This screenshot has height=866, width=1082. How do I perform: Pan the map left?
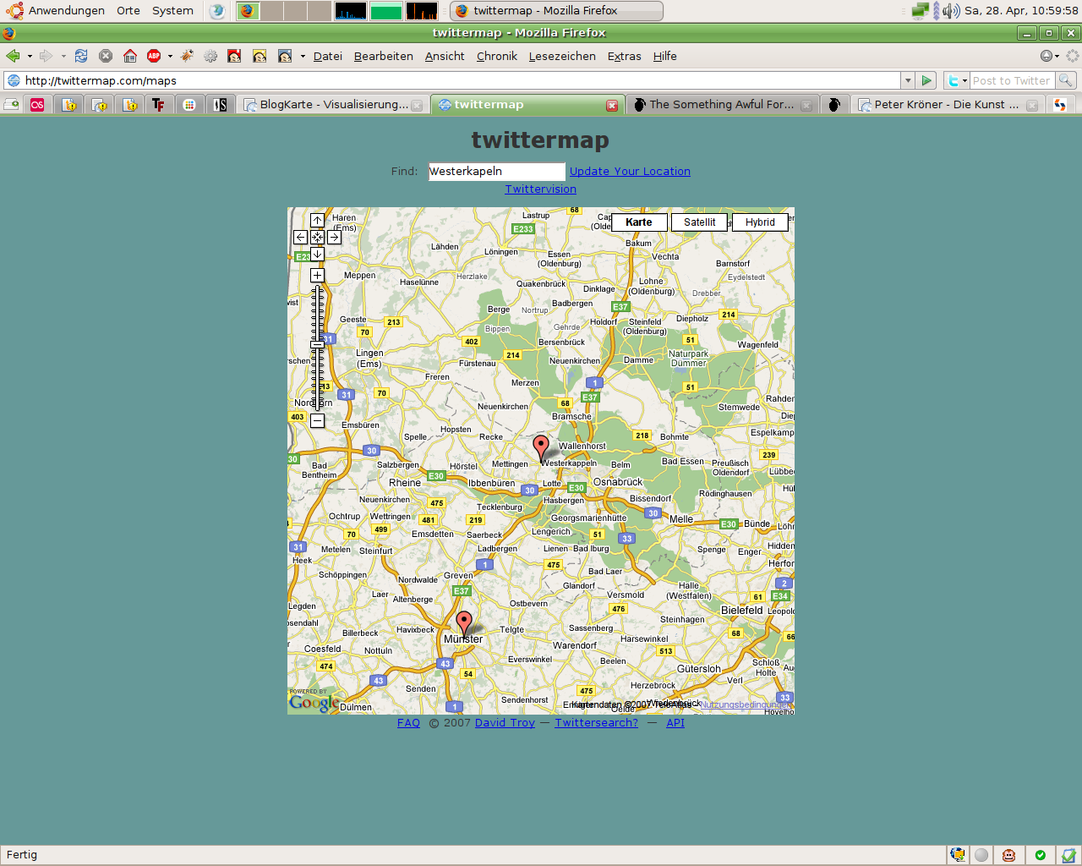(x=300, y=237)
